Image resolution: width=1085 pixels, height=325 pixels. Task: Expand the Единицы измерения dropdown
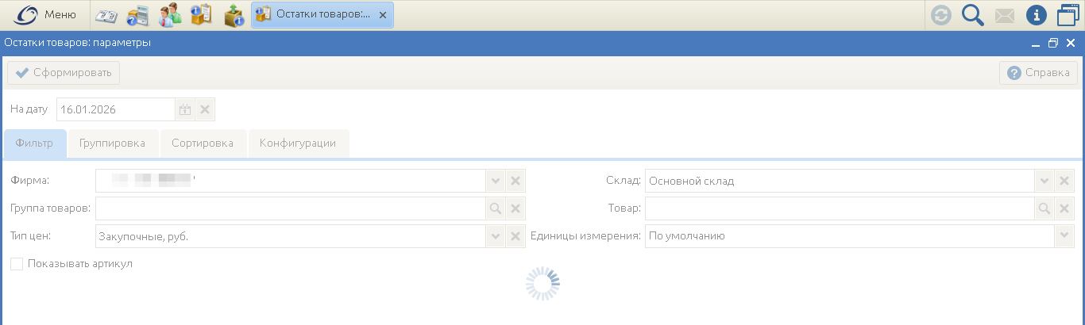[x=1064, y=236]
